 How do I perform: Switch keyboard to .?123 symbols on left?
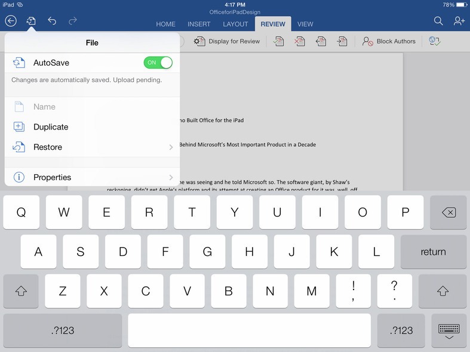(x=63, y=330)
